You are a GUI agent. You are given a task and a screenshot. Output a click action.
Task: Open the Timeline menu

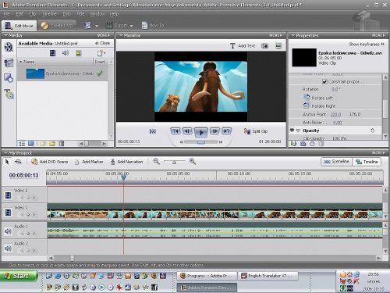click(49, 14)
